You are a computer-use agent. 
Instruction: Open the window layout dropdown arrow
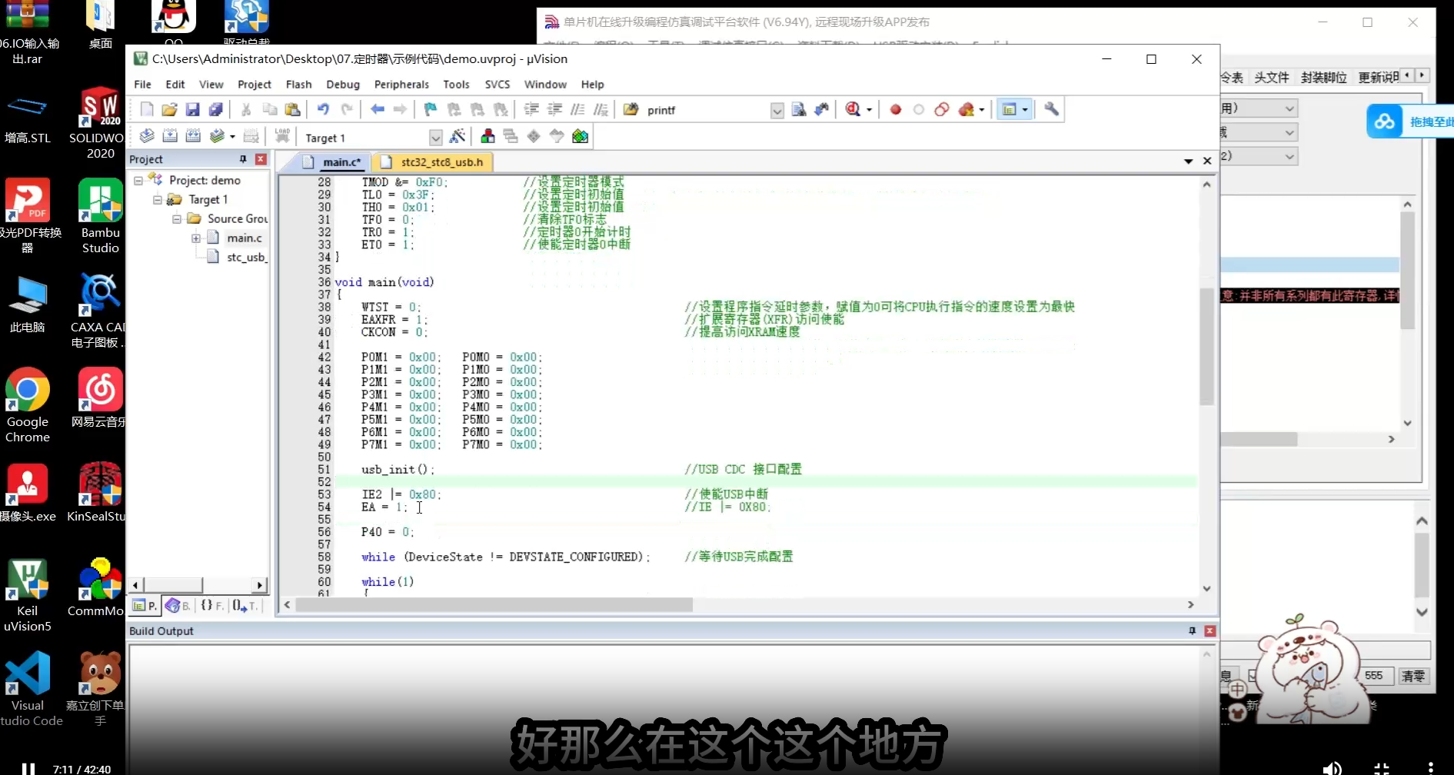click(1025, 110)
